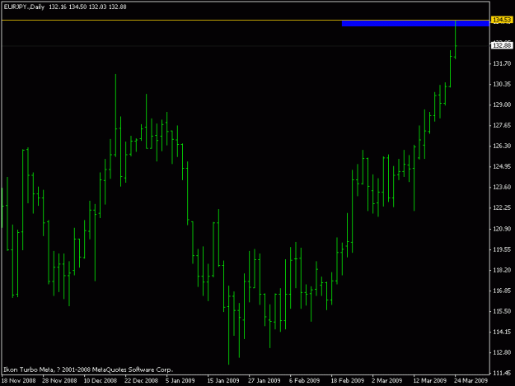The height and width of the screenshot is (386, 515).
Task: Click the 114.15 price axis label
Action: [502, 332]
